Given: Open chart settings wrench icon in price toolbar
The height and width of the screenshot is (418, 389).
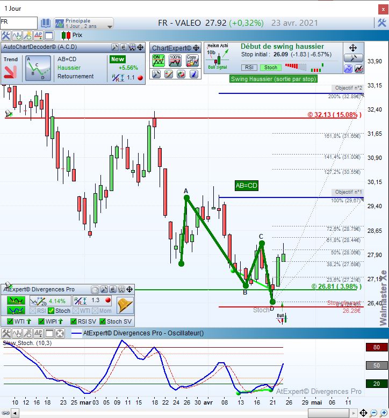Looking at the screenshot, I should (6, 35).
